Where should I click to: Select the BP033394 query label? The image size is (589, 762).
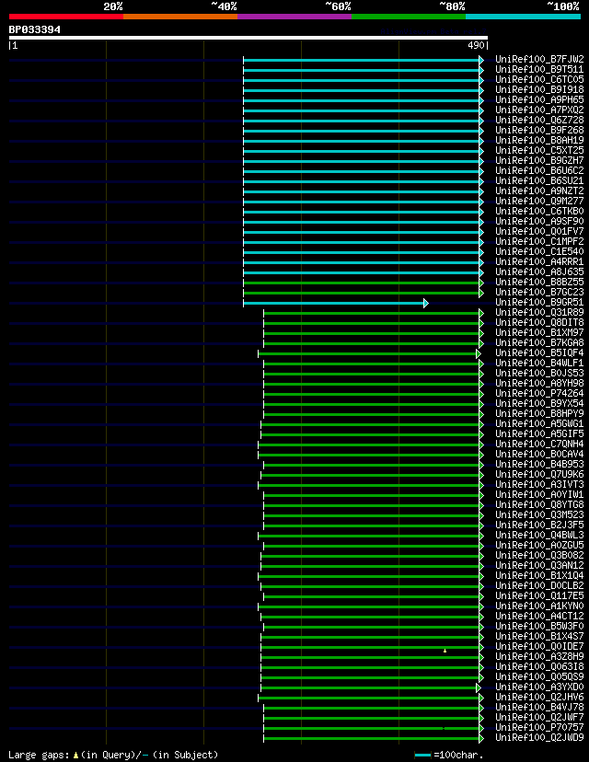point(34,29)
